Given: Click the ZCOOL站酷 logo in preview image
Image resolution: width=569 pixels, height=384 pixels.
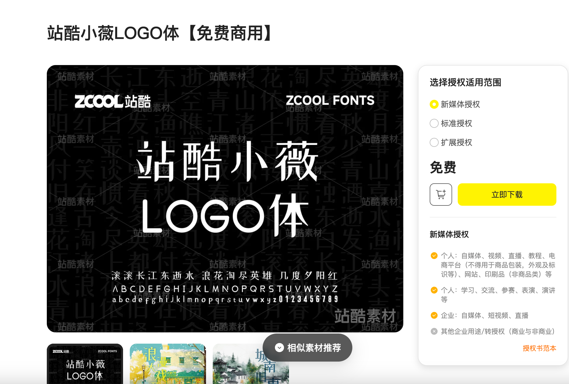Looking at the screenshot, I should click(x=113, y=101).
